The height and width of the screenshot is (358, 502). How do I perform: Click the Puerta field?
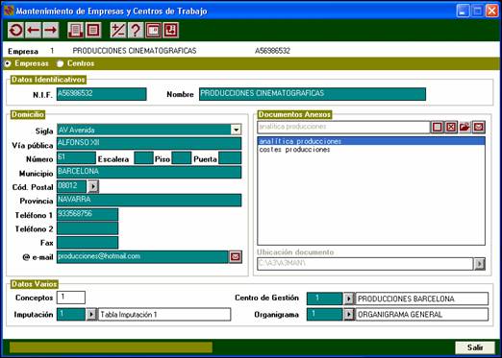point(230,158)
